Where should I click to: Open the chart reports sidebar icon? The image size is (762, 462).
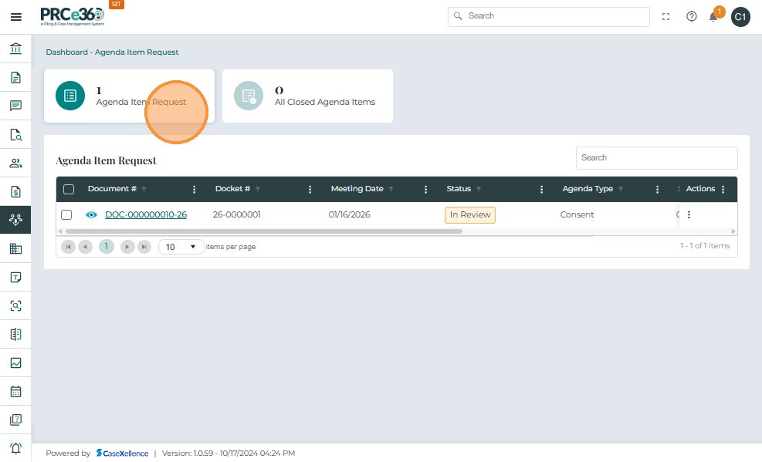(x=15, y=363)
